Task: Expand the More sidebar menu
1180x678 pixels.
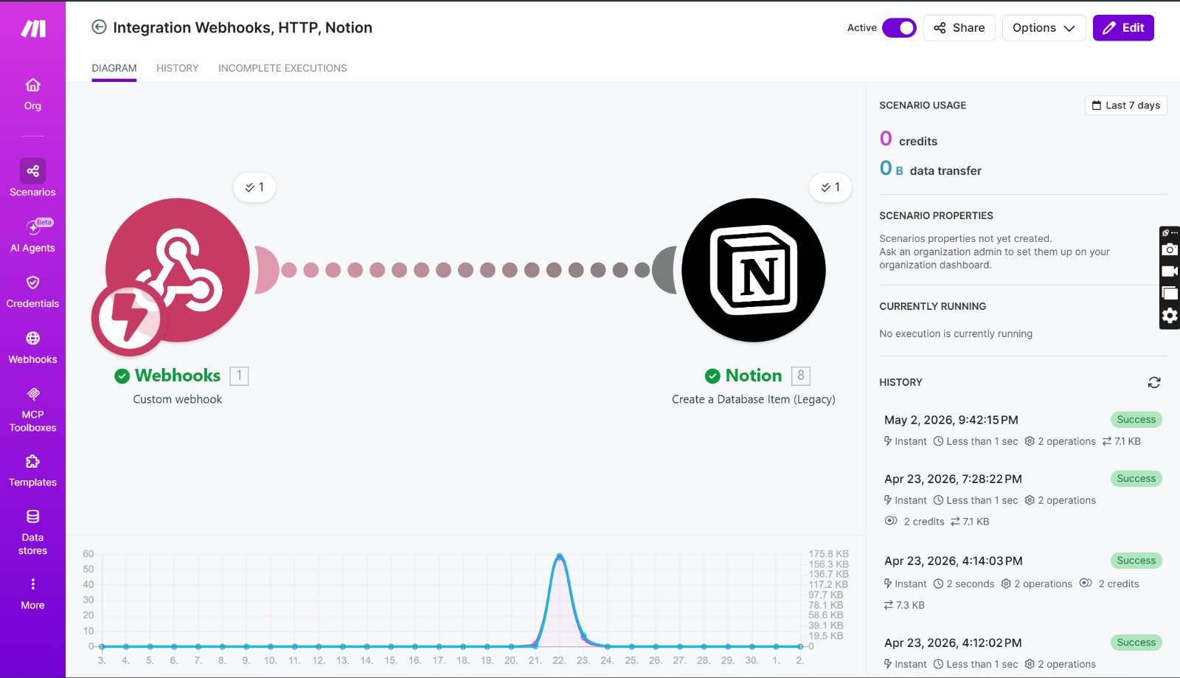Action: click(x=32, y=594)
